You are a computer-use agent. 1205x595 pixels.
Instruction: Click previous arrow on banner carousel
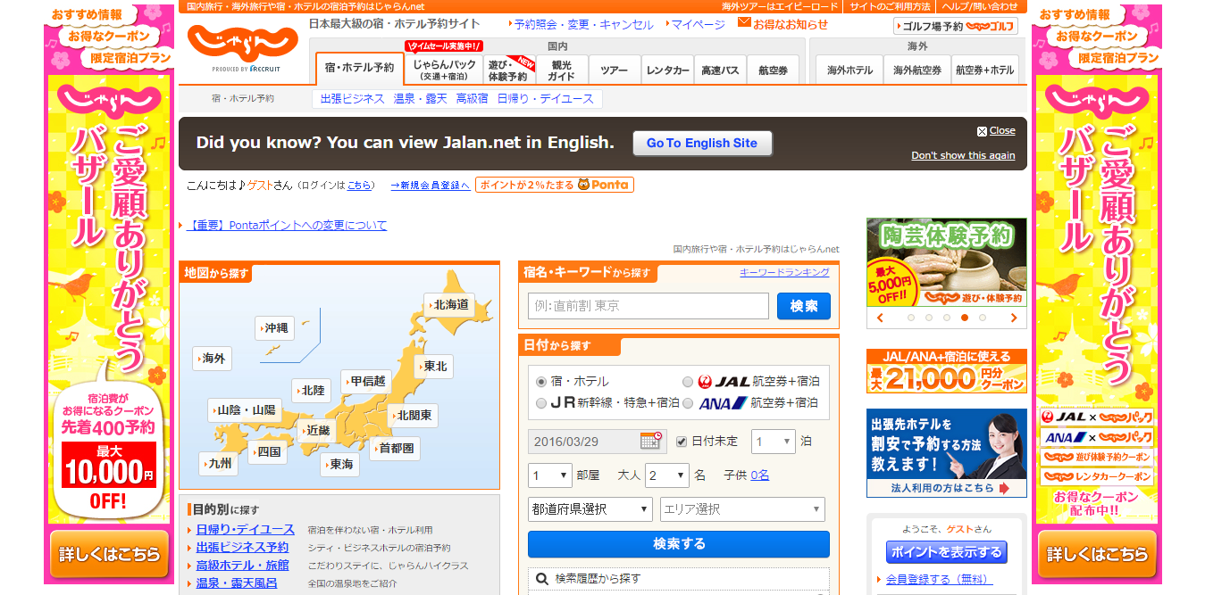tap(880, 318)
